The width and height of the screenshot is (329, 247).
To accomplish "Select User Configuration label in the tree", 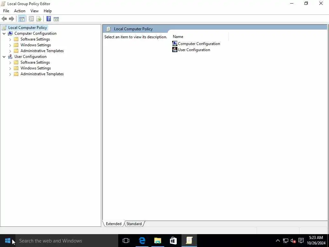I will click(x=31, y=57).
